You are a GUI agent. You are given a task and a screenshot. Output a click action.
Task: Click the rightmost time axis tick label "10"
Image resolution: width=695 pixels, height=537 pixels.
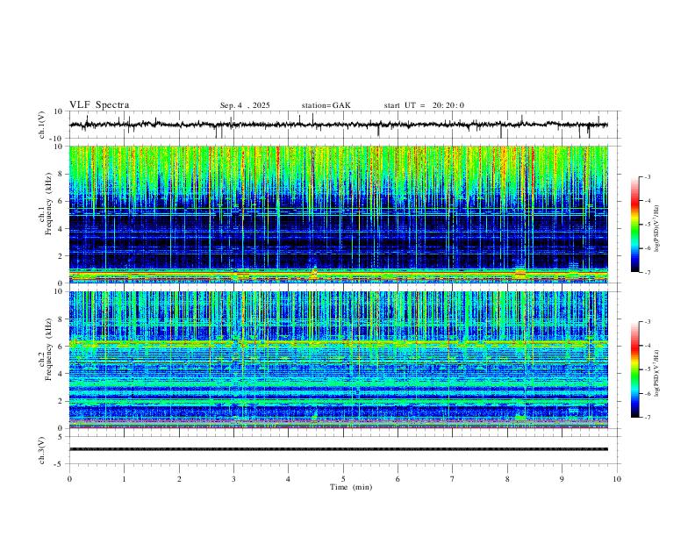coord(617,479)
